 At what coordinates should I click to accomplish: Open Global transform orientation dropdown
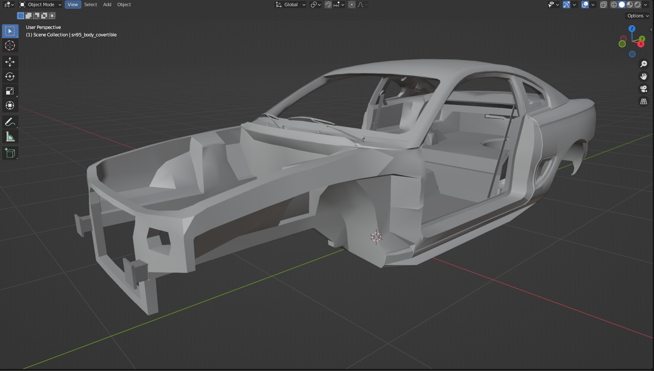[x=291, y=5]
